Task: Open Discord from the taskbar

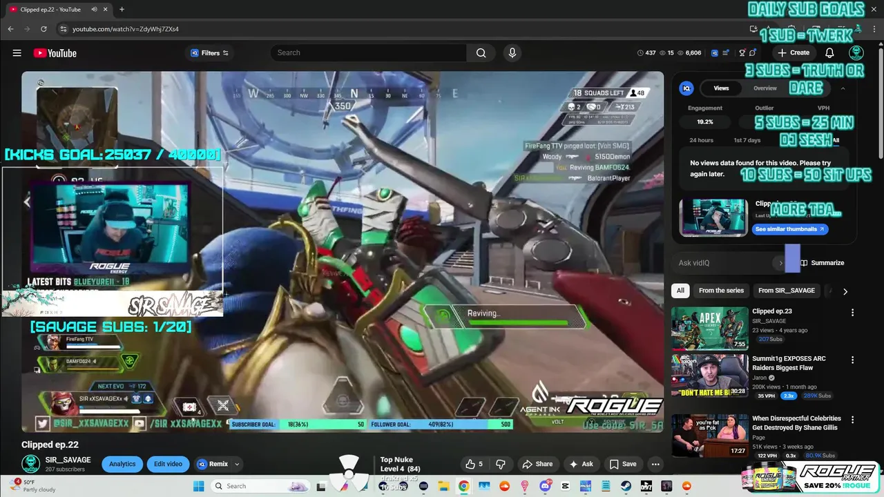Action: (x=545, y=486)
